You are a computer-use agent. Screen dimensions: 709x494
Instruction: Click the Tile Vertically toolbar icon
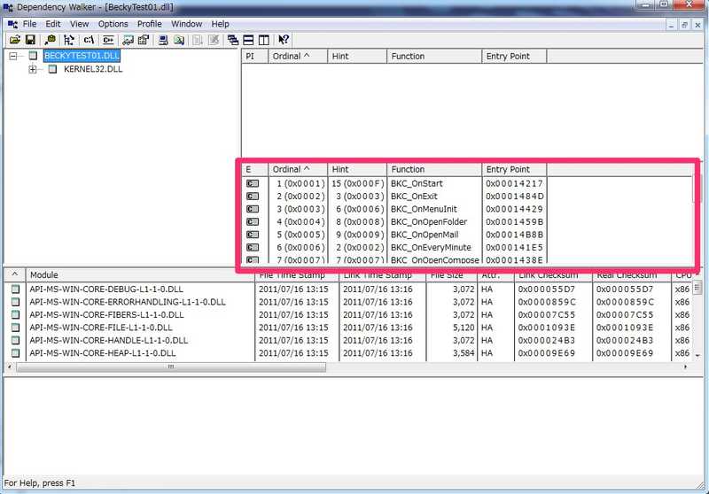pyautogui.click(x=263, y=40)
